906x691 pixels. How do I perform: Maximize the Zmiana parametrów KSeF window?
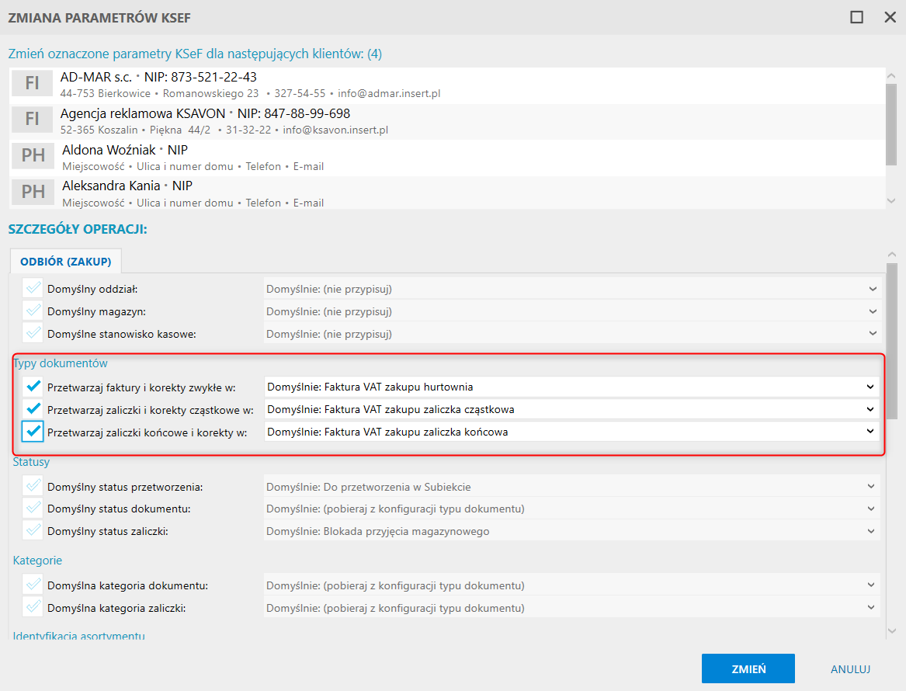tap(857, 17)
